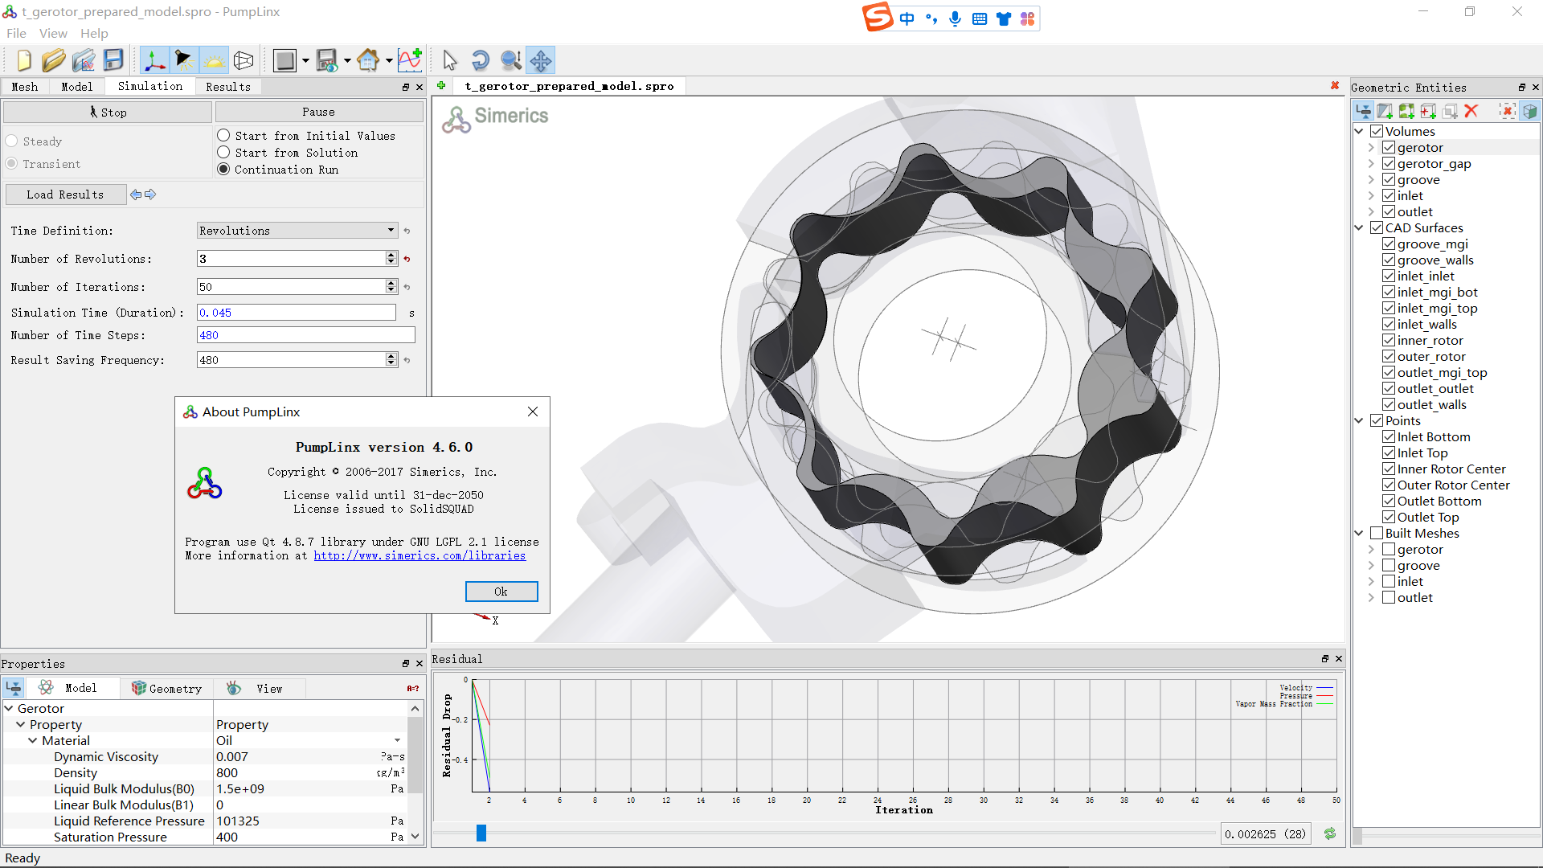Select the magnifier zoom tool
The width and height of the screenshot is (1543, 868).
(510, 60)
